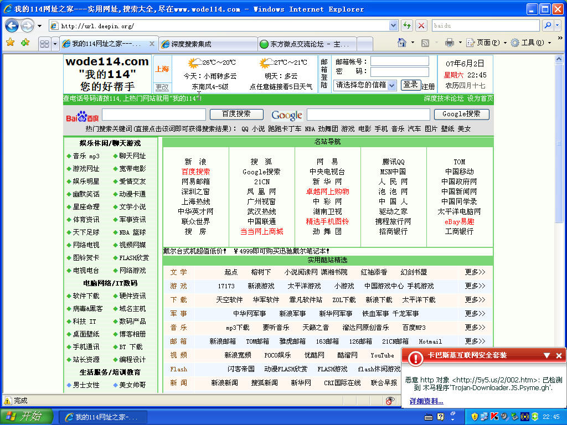Image resolution: width=567 pixels, height=425 pixels.
Task: Click the network computers icon in system tray
Action: 484,417
